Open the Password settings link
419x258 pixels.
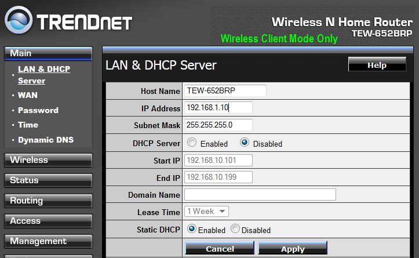pyautogui.click(x=38, y=110)
